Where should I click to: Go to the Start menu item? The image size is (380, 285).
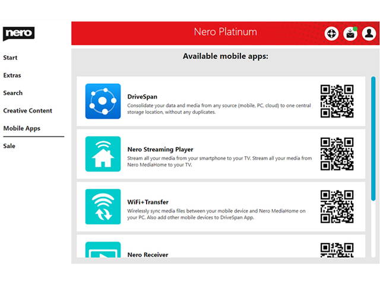tap(10, 58)
